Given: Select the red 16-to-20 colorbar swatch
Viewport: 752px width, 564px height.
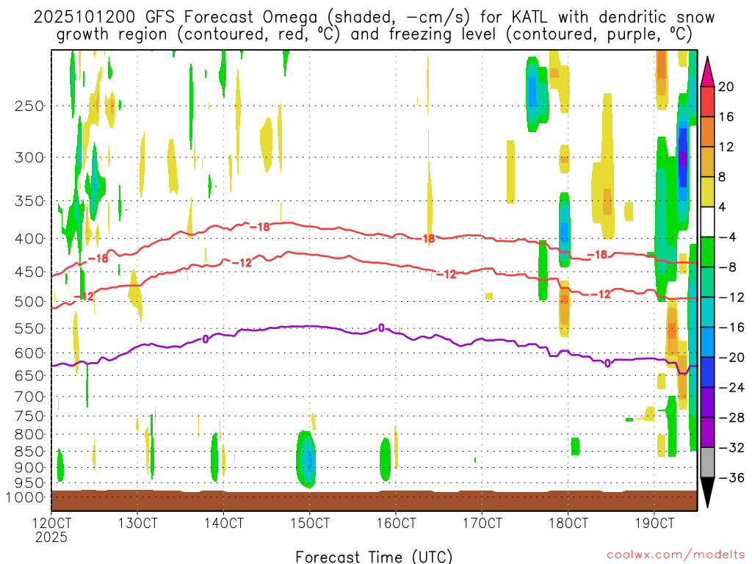Looking at the screenshot, I should [x=707, y=101].
